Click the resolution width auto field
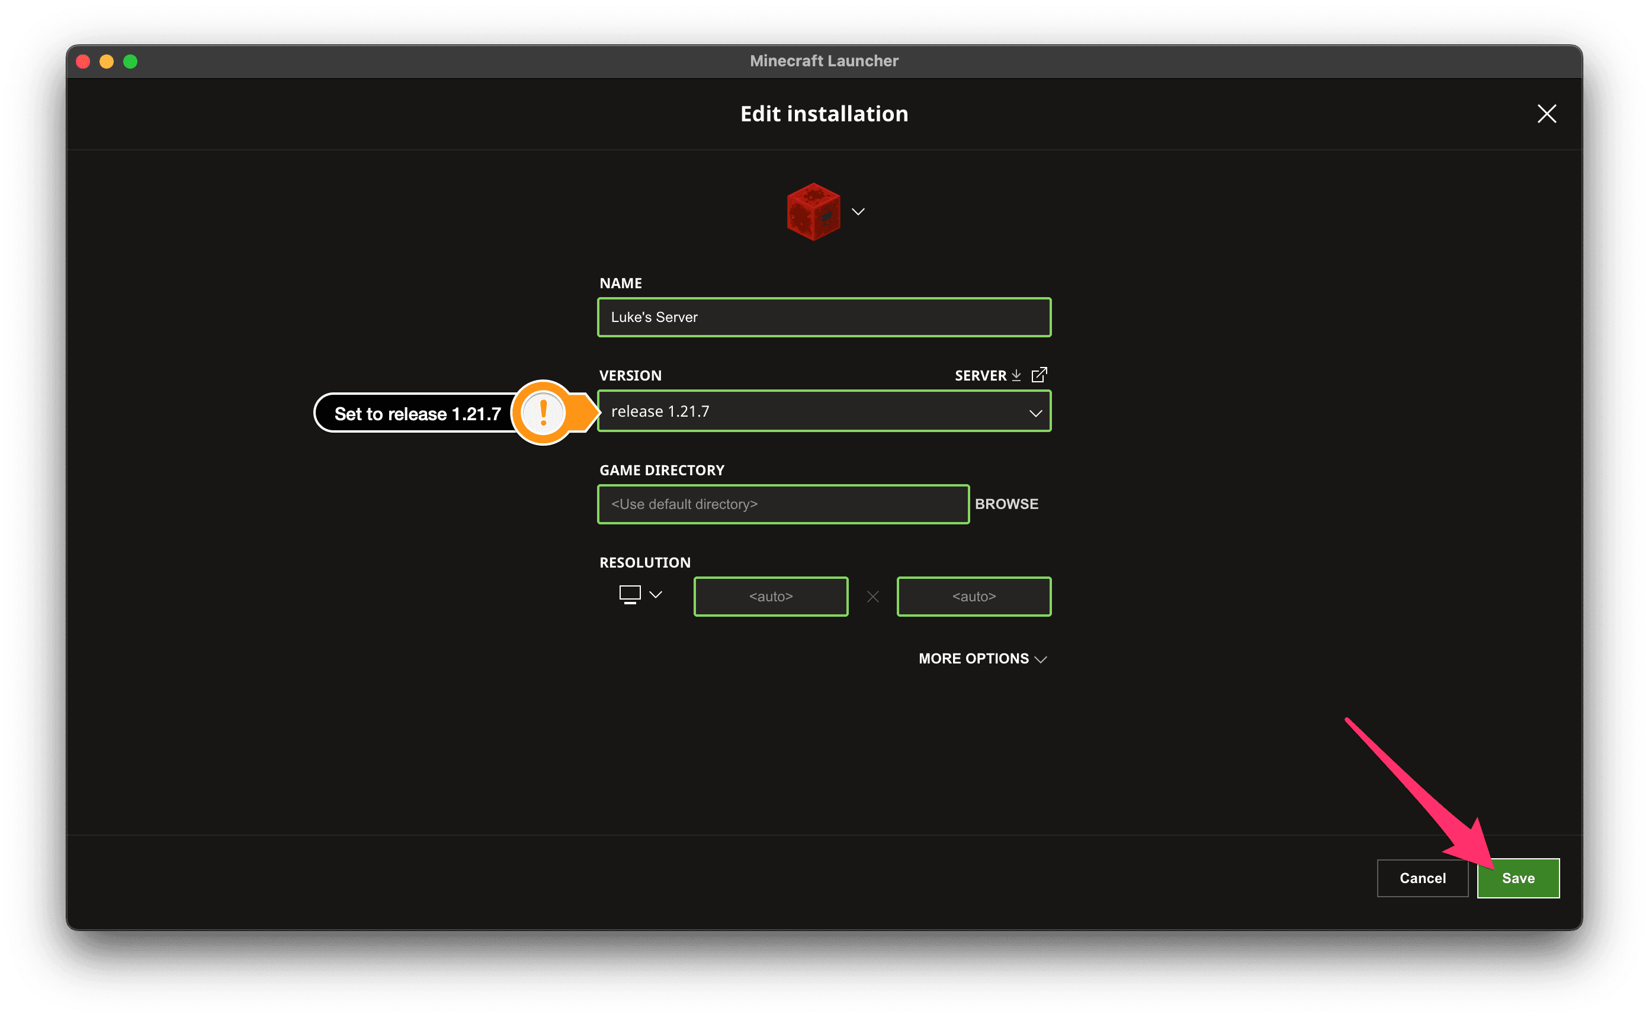1649x1018 pixels. click(x=771, y=596)
